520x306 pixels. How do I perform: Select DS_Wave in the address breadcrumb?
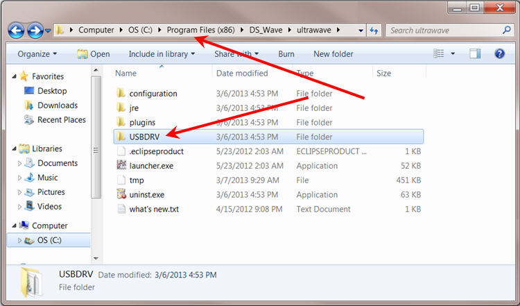click(266, 31)
